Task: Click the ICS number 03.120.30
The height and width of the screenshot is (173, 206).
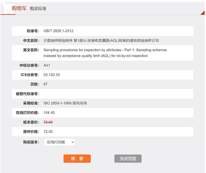Action: [52, 75]
